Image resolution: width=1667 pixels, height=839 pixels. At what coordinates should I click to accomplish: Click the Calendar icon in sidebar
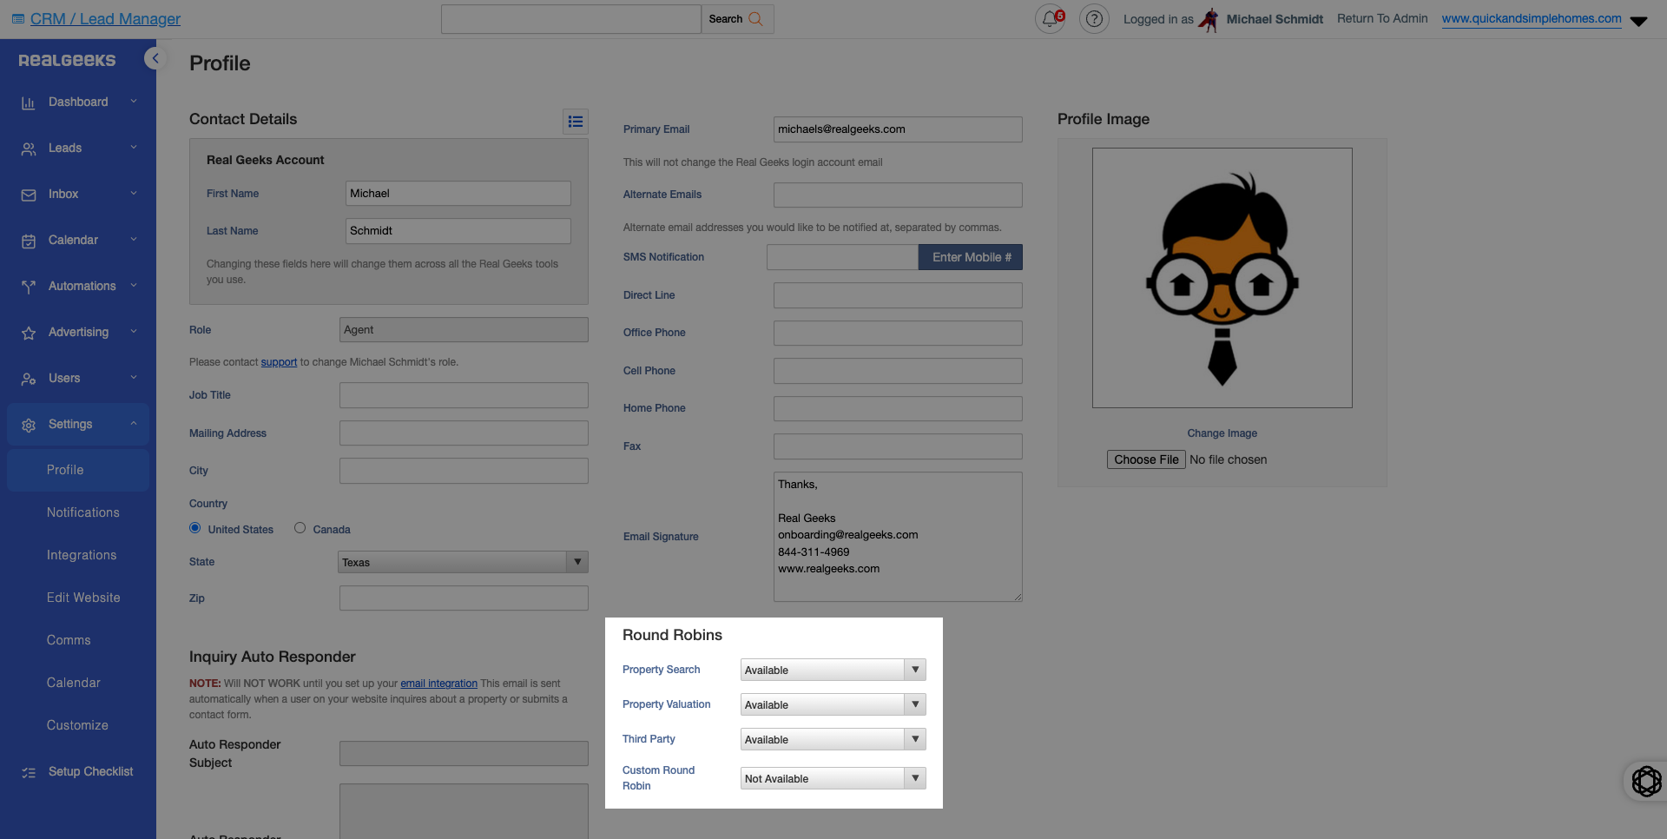pos(29,241)
